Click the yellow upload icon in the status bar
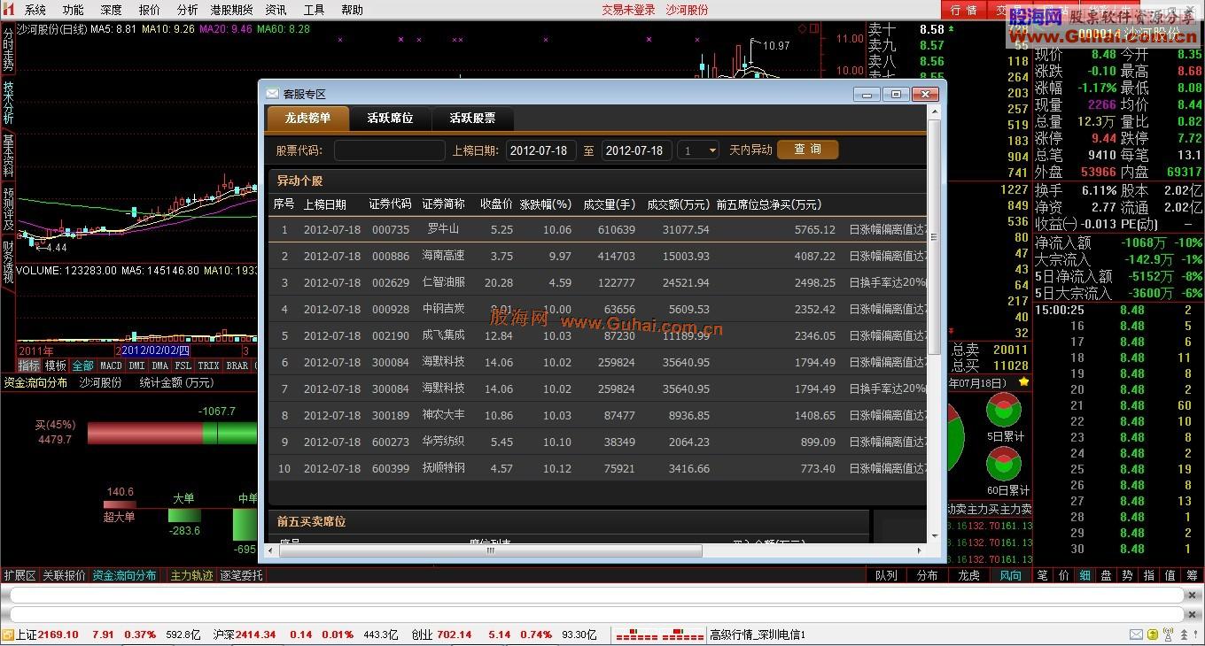Viewport: 1205px width, 646px height. pyautogui.click(x=1152, y=634)
